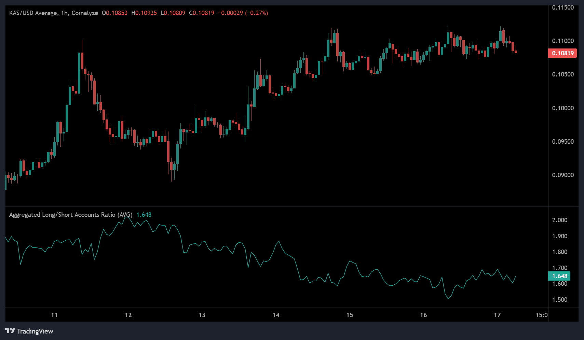Click the ratio value label 1.648

tap(559, 276)
